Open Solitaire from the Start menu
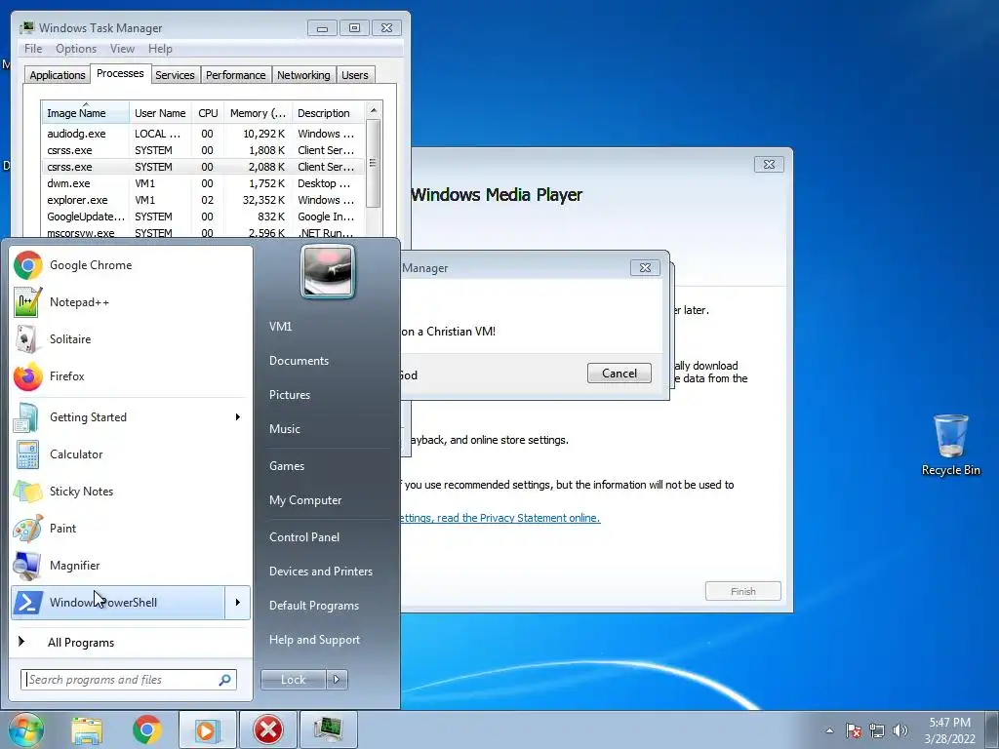The image size is (999, 749). pos(132,338)
